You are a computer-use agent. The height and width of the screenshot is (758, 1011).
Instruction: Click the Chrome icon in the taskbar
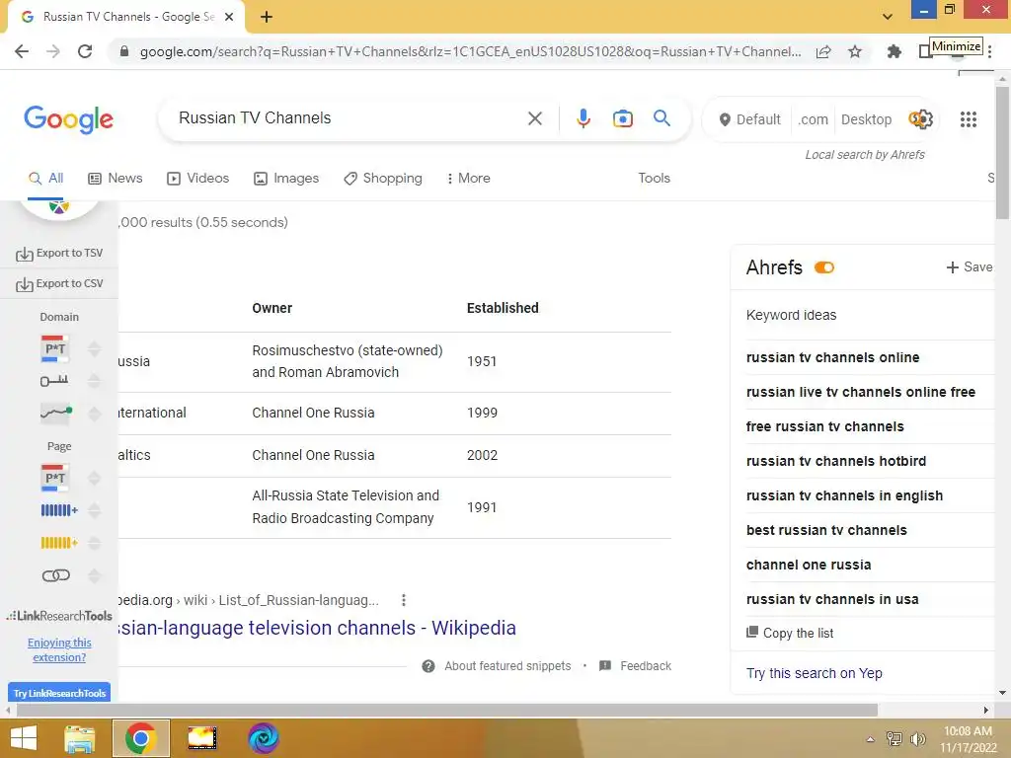(140, 738)
